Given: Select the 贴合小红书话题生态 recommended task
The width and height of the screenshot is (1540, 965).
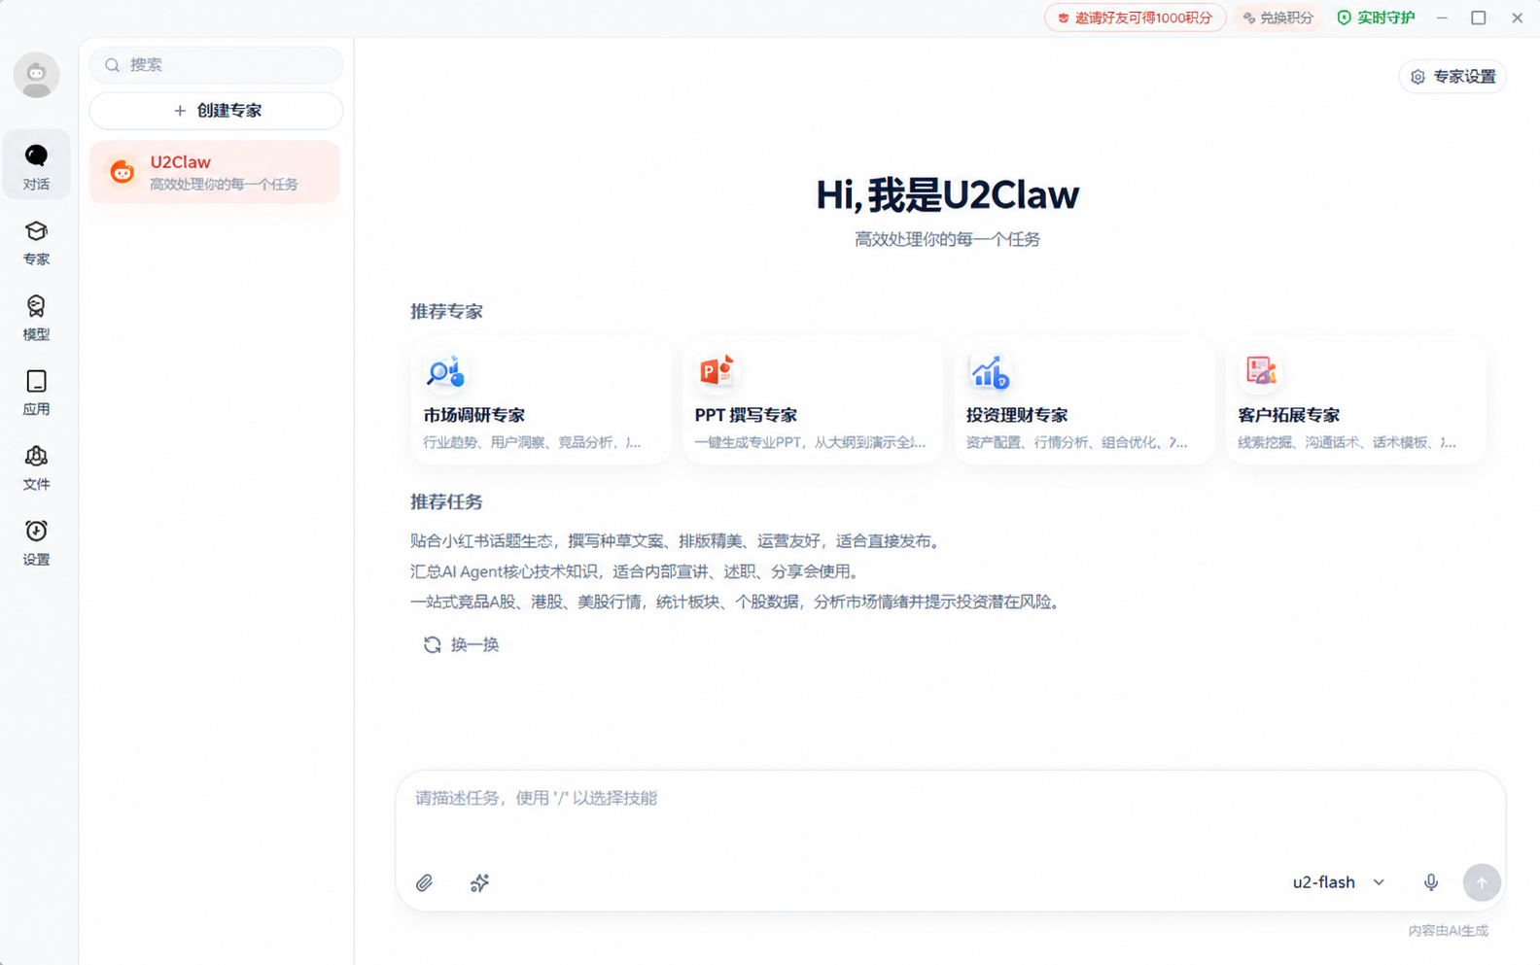Looking at the screenshot, I should 677,541.
